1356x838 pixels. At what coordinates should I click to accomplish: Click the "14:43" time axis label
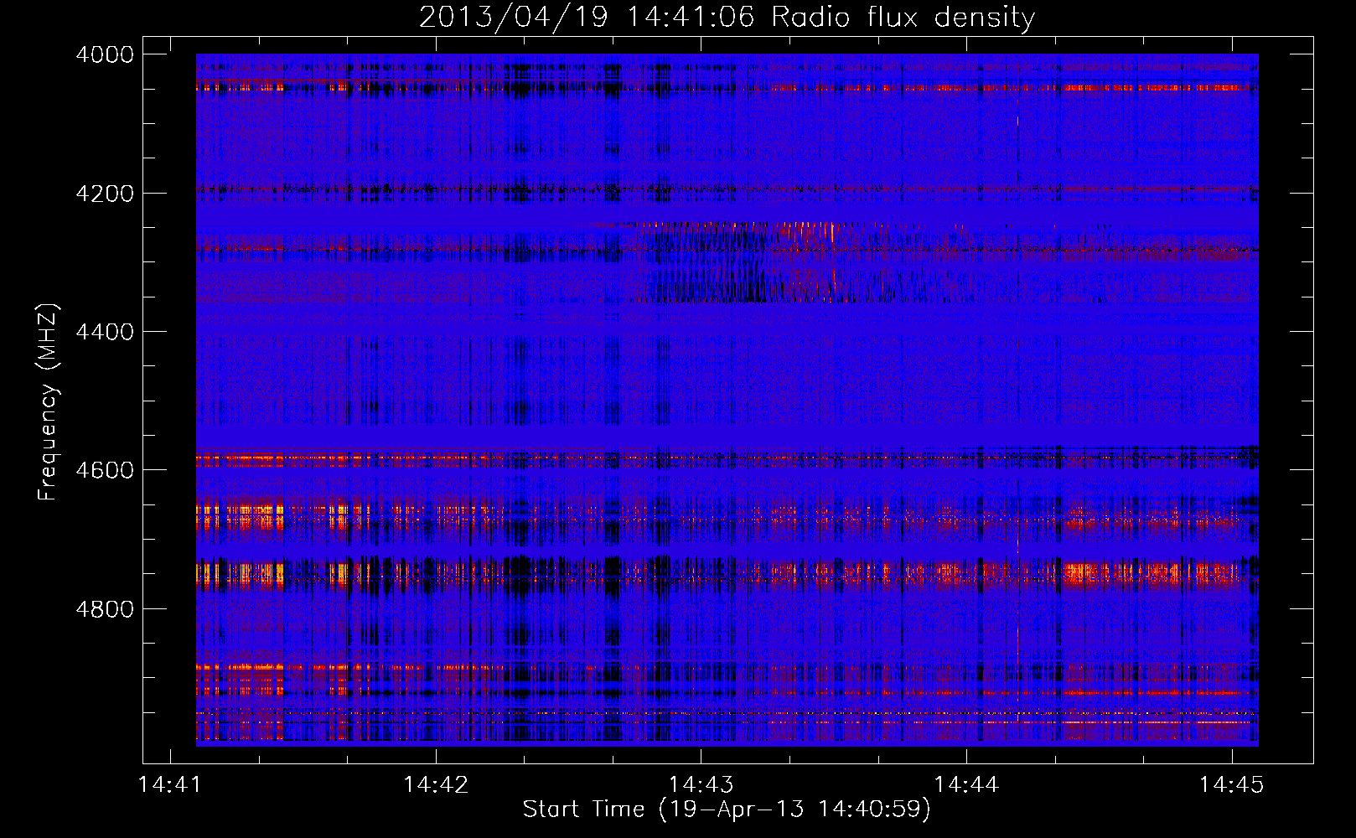(701, 784)
